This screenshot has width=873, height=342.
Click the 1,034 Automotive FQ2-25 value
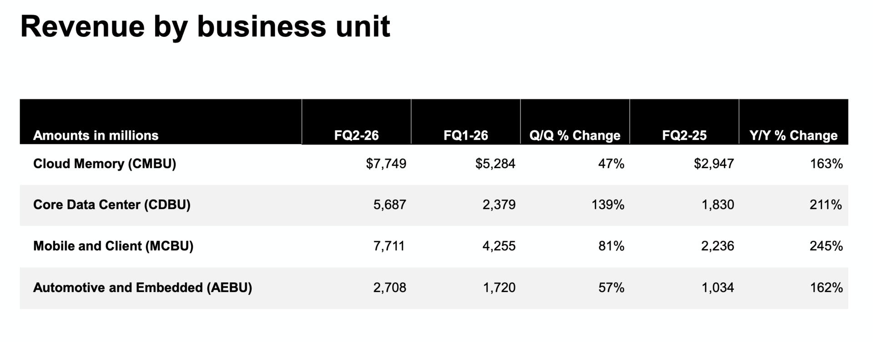pyautogui.click(x=717, y=287)
